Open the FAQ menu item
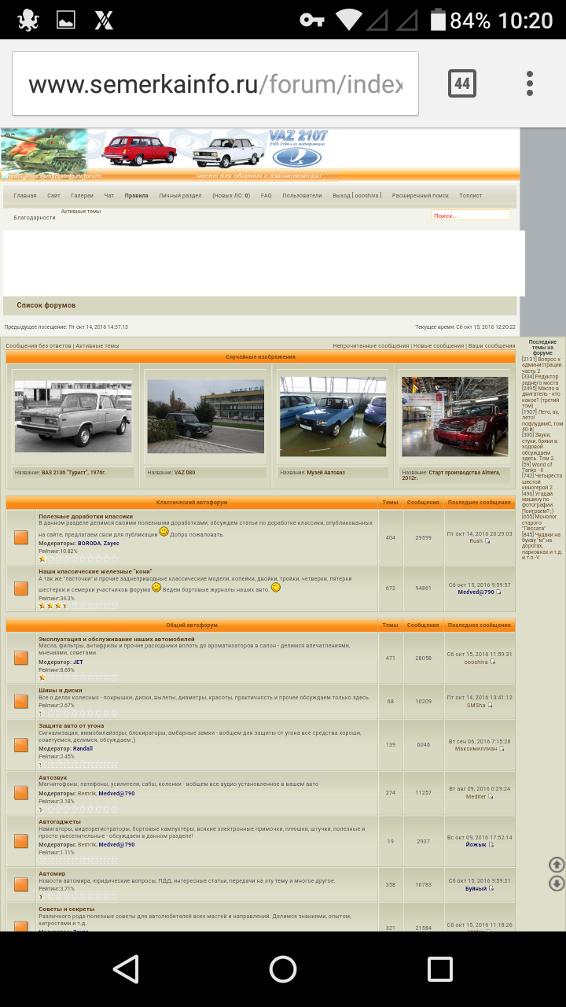Image resolution: width=566 pixels, height=1007 pixels. (266, 195)
